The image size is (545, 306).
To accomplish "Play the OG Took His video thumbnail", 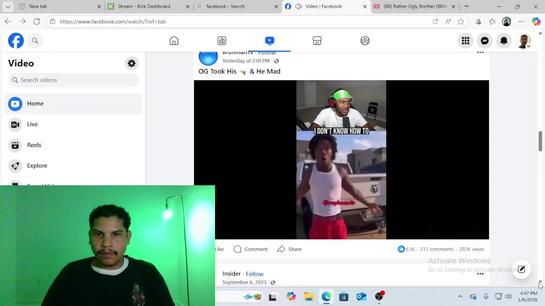I will coord(341,159).
